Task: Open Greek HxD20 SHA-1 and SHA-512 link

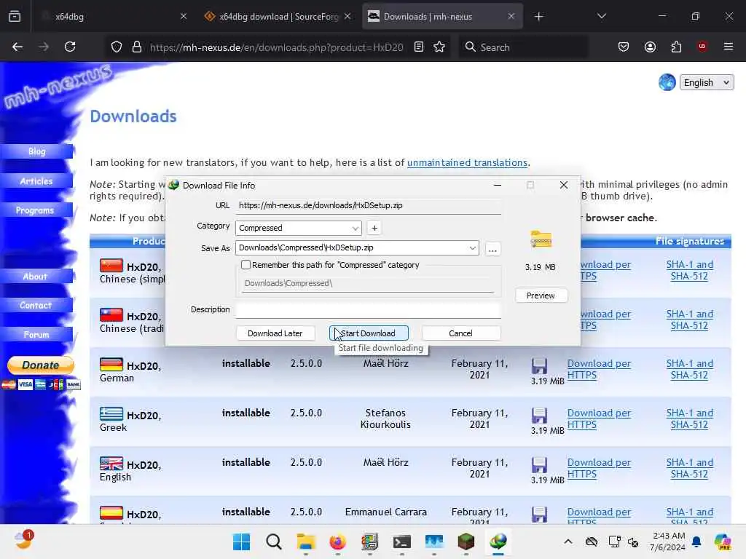Action: click(x=689, y=419)
